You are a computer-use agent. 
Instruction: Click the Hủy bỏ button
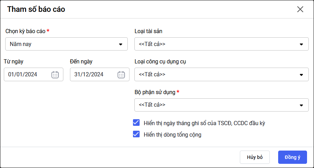[255, 157]
